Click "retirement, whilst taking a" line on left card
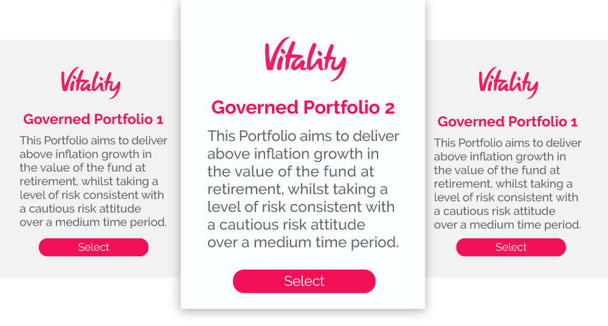Viewport: 608px width, 326px height. click(x=89, y=182)
